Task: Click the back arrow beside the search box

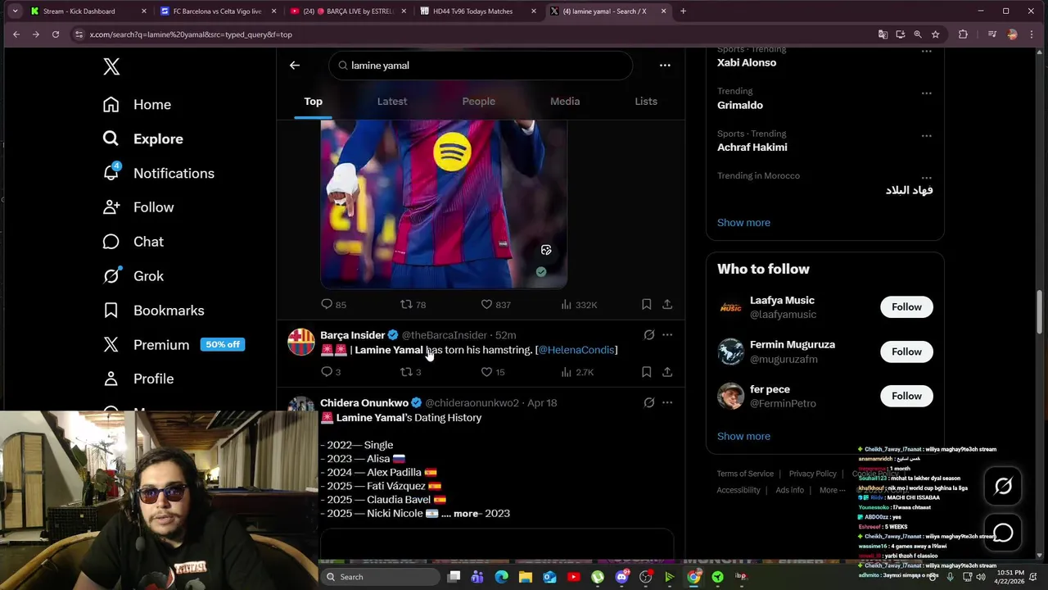Action: point(295,66)
